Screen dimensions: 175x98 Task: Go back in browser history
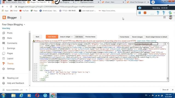tap(3, 7)
